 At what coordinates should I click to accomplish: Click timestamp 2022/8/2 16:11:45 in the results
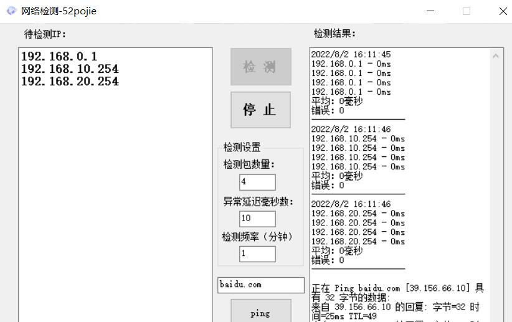(x=351, y=54)
